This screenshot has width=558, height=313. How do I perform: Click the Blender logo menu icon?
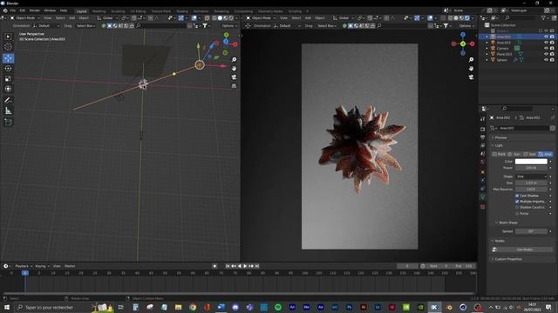pyautogui.click(x=5, y=10)
